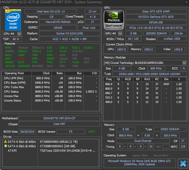This screenshot has height=170, width=189.
Task: Click the green UEFI label
Action: click(x=92, y=131)
